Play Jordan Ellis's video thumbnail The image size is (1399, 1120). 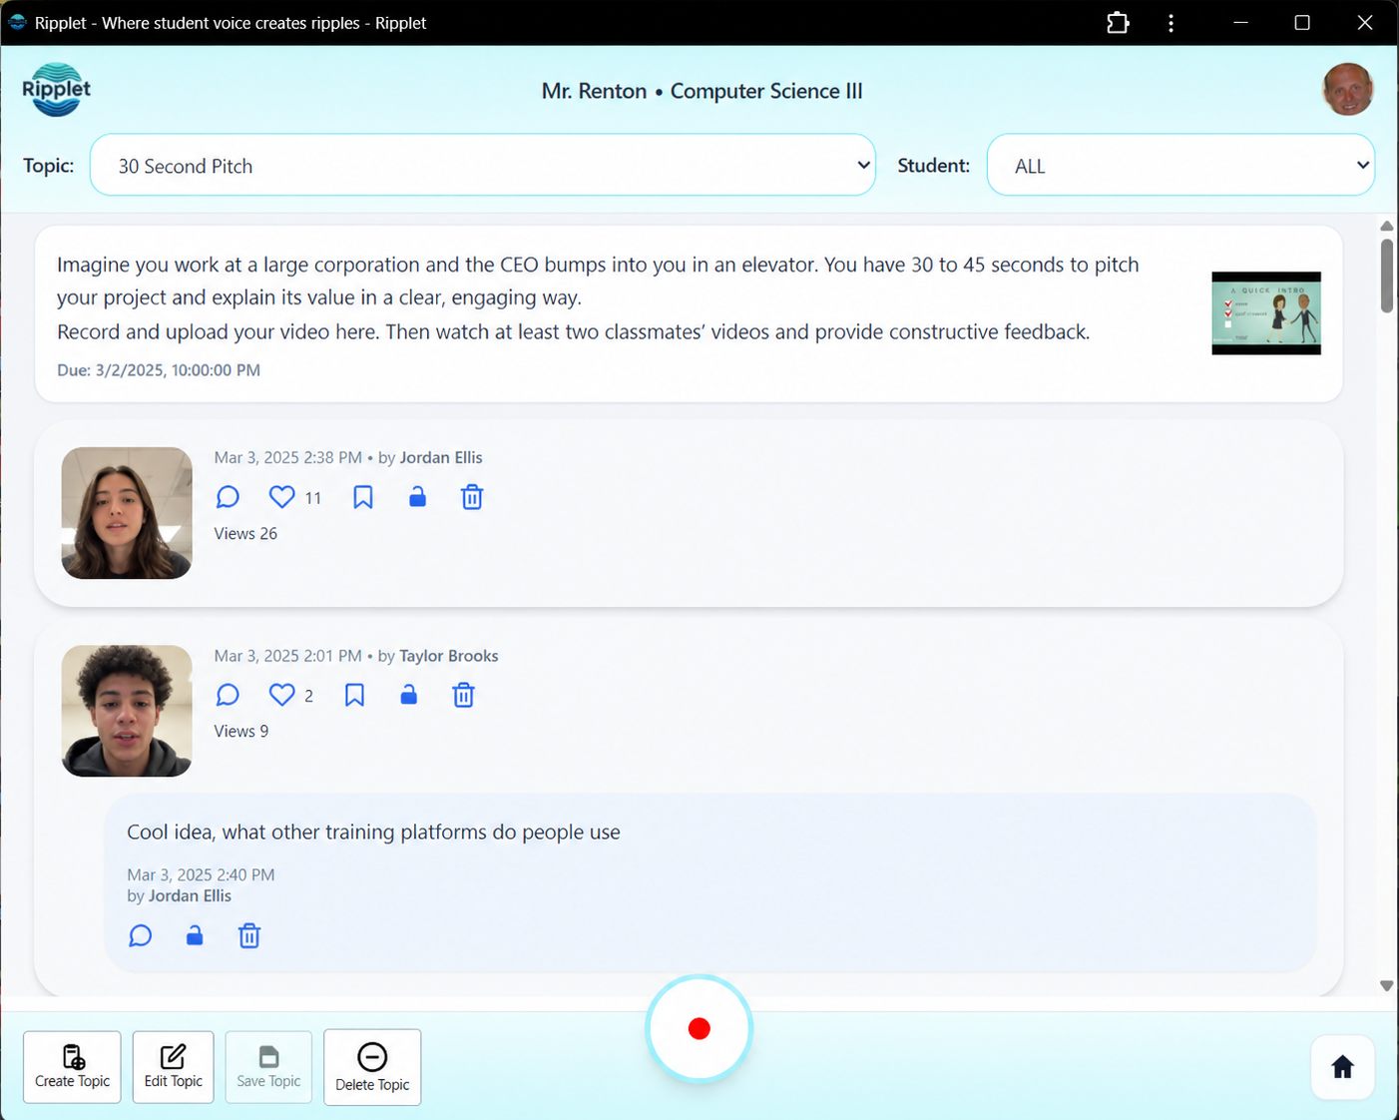coord(127,513)
